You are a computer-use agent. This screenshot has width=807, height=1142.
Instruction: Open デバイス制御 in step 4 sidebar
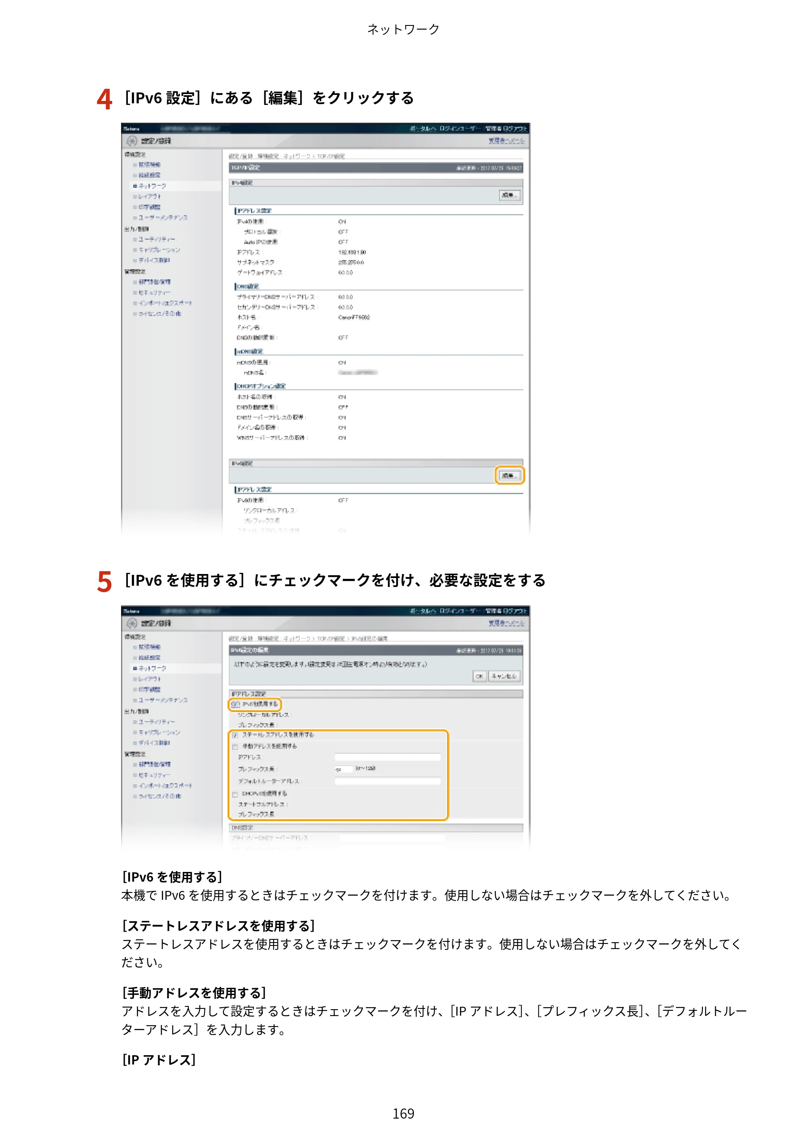tap(154, 260)
